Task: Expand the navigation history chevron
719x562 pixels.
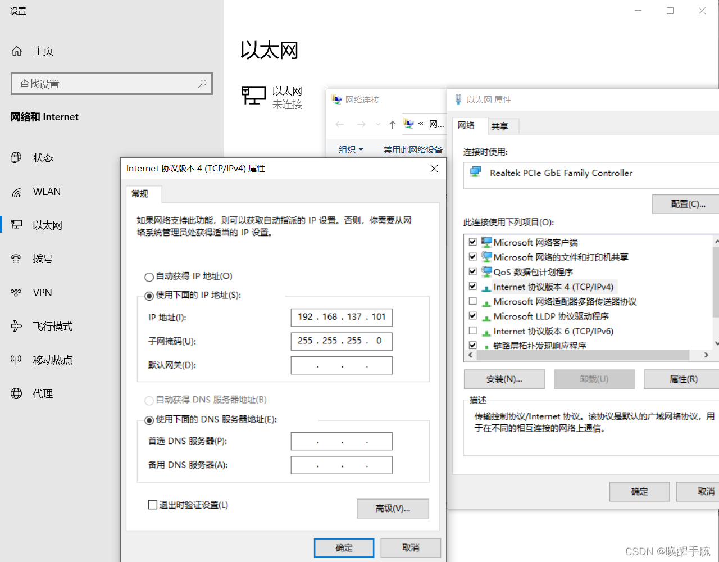Action: pos(377,124)
